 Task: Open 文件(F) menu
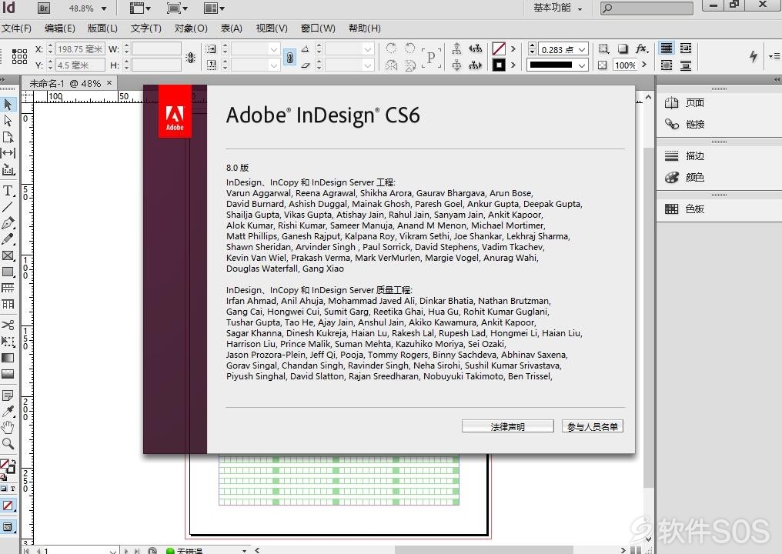click(16, 28)
